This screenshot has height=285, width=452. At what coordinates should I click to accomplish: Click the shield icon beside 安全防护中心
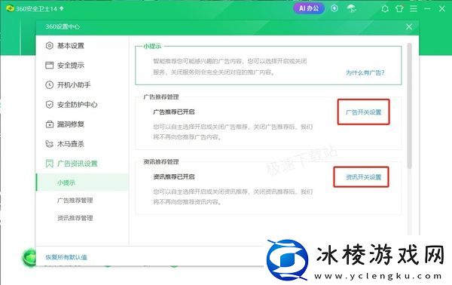[49, 104]
